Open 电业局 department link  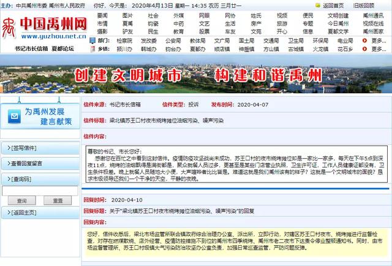point(345,40)
